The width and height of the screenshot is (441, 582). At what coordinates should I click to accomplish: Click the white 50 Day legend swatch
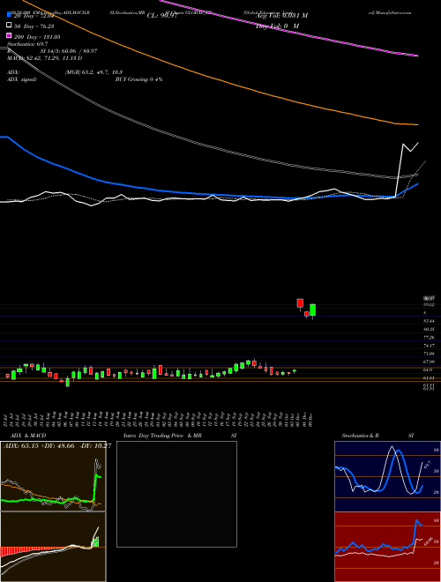click(x=10, y=26)
